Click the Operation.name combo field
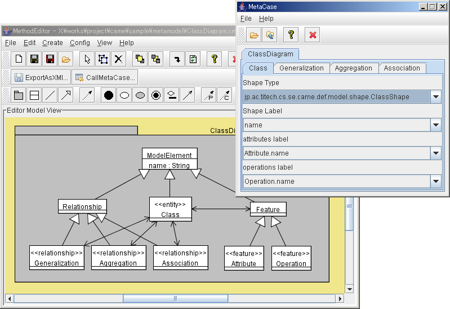The image size is (450, 309). coord(337,182)
